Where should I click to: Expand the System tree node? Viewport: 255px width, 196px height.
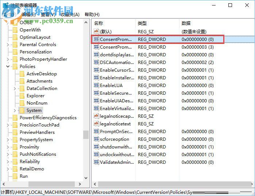click(x=15, y=110)
